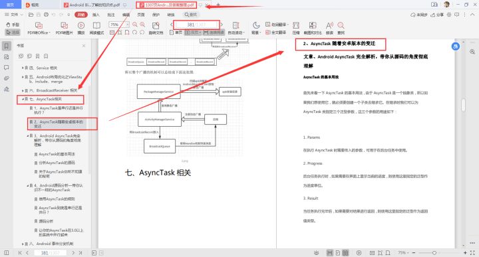Open the 批注 ribbon tab
This screenshot has height=257, width=479.
click(x=111, y=15)
